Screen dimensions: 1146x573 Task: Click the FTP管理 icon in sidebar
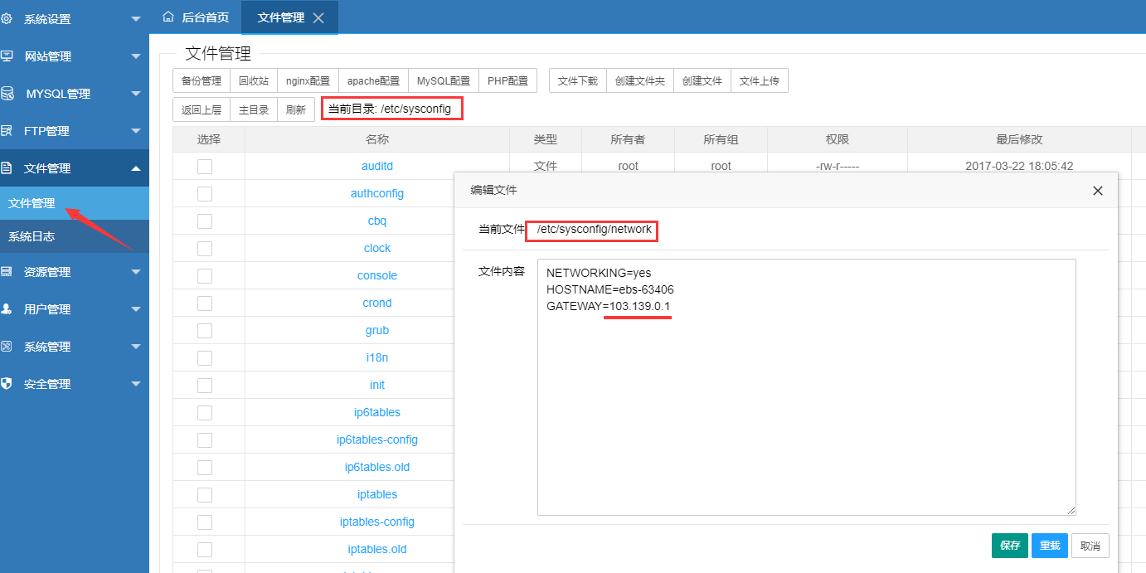(7, 131)
